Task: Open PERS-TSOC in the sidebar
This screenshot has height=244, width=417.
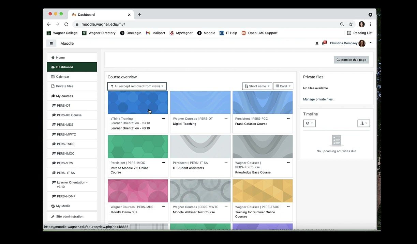Action: 72,144
